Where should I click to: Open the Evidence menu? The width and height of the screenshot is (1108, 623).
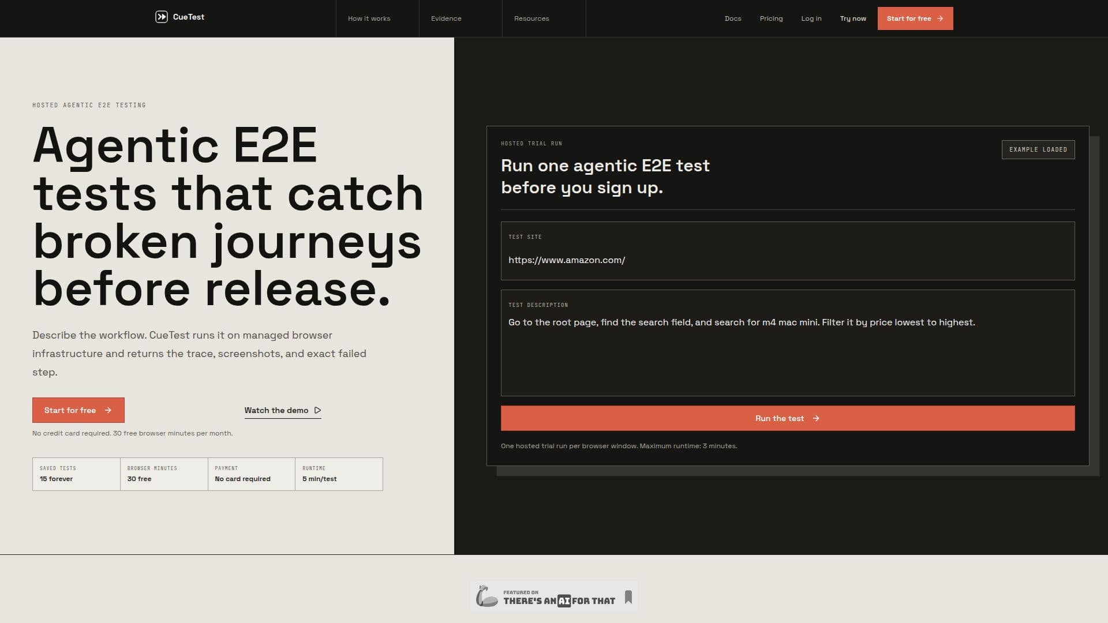(x=461, y=18)
